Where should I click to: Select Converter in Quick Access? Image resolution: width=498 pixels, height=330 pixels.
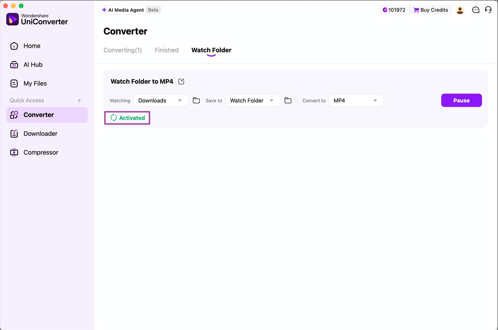(47, 115)
